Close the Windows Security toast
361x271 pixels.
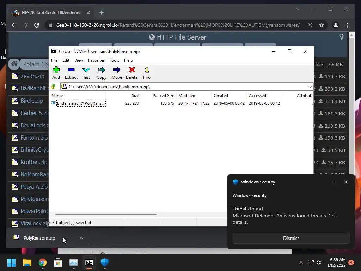tap(345, 182)
